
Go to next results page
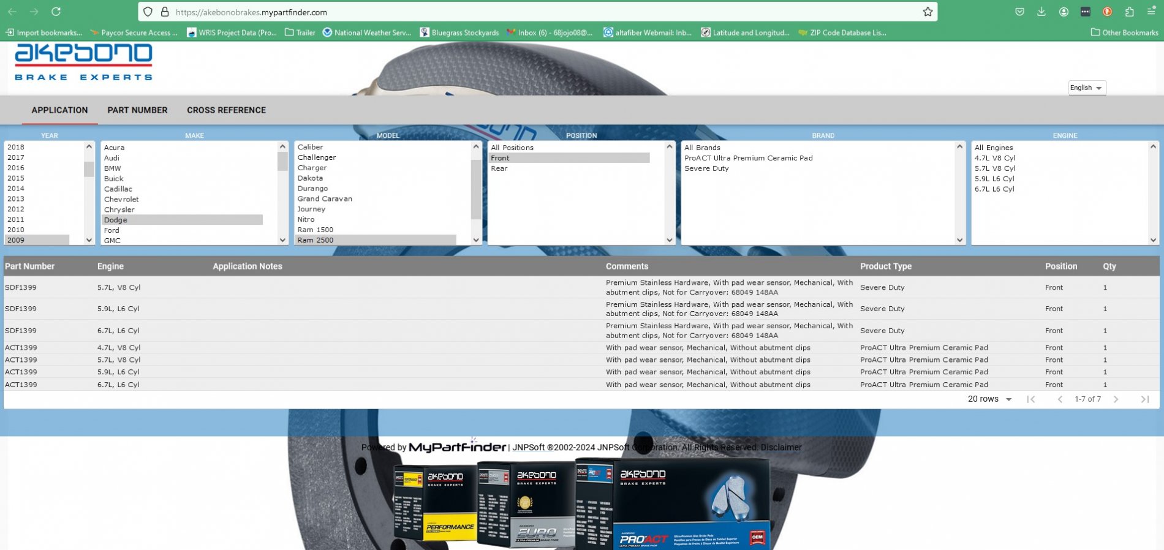click(1116, 399)
